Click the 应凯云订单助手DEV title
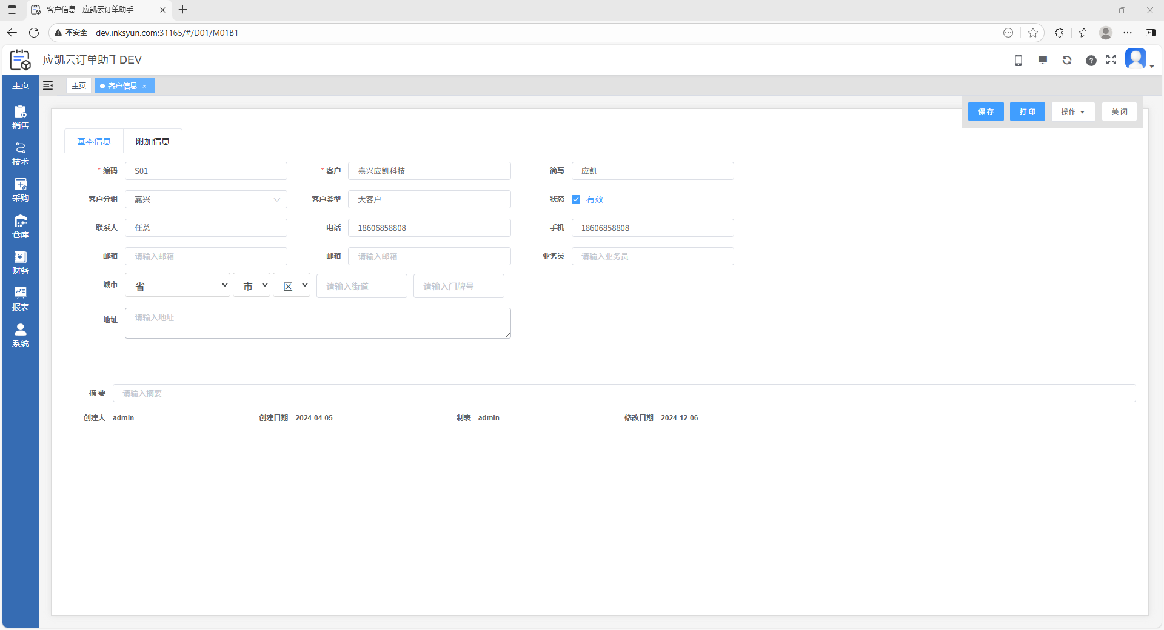This screenshot has height=630, width=1164. [92, 60]
